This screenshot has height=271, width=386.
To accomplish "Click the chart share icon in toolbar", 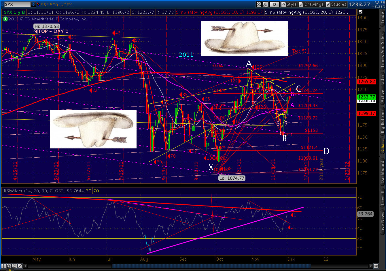I will click(x=259, y=4).
